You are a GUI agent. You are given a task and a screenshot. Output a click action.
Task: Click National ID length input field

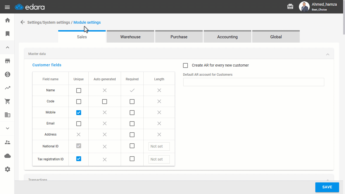click(159, 146)
